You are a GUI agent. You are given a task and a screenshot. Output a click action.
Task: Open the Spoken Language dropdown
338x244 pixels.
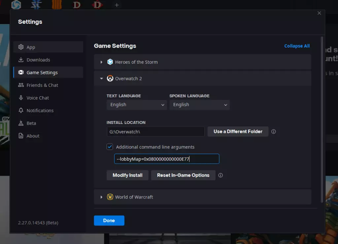tap(199, 105)
